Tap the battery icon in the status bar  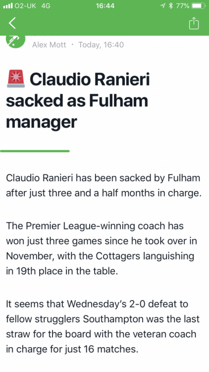[x=198, y=6]
